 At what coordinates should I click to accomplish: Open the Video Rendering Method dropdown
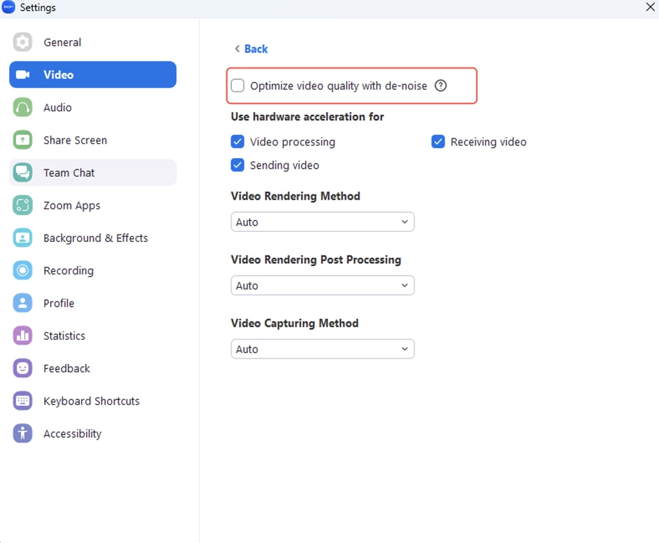[322, 222]
